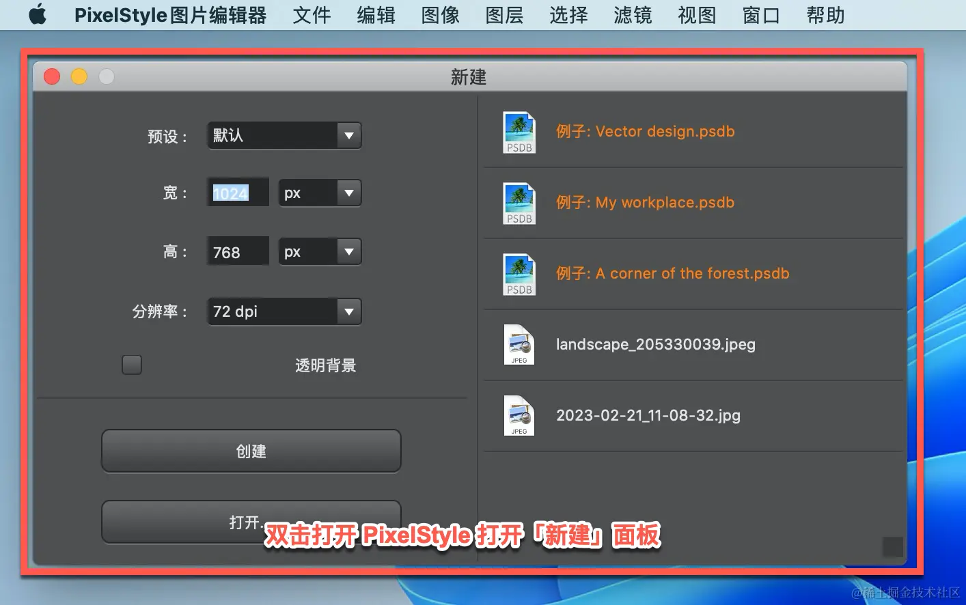The height and width of the screenshot is (605, 966).
Task: Open the 图像 menu
Action: (440, 15)
